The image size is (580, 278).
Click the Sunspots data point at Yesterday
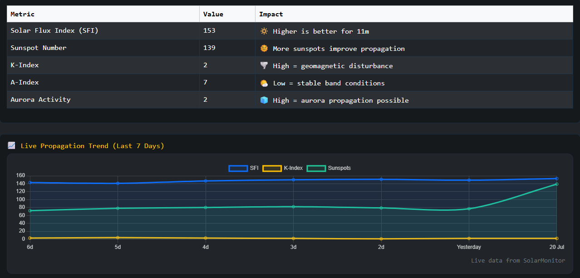click(469, 208)
